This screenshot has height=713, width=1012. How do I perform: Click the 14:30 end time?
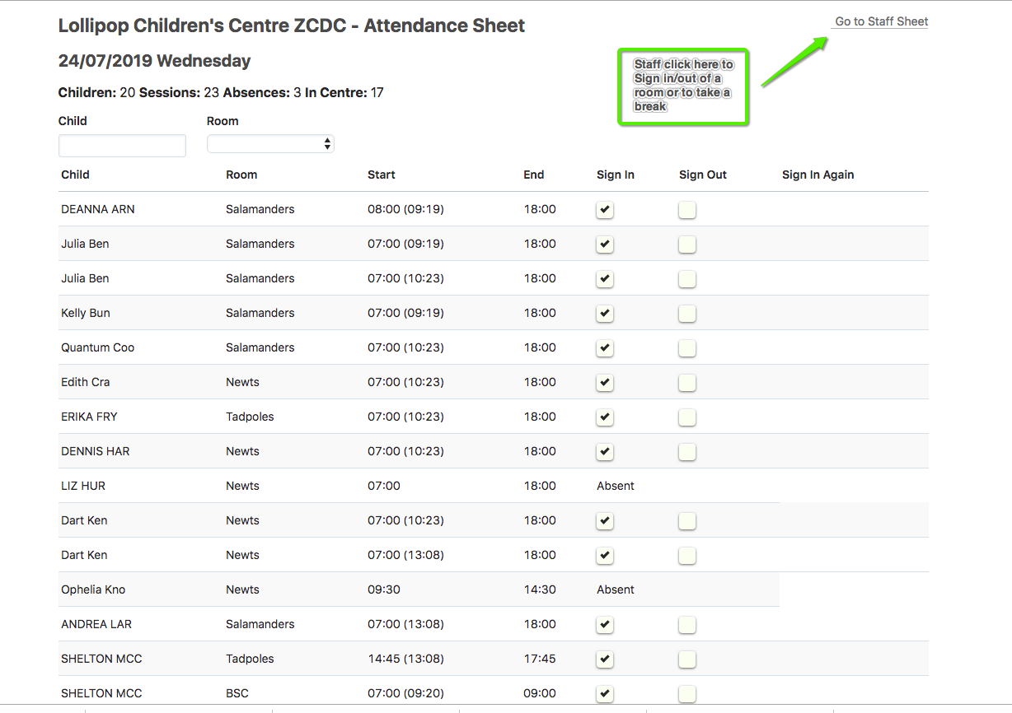(x=540, y=590)
